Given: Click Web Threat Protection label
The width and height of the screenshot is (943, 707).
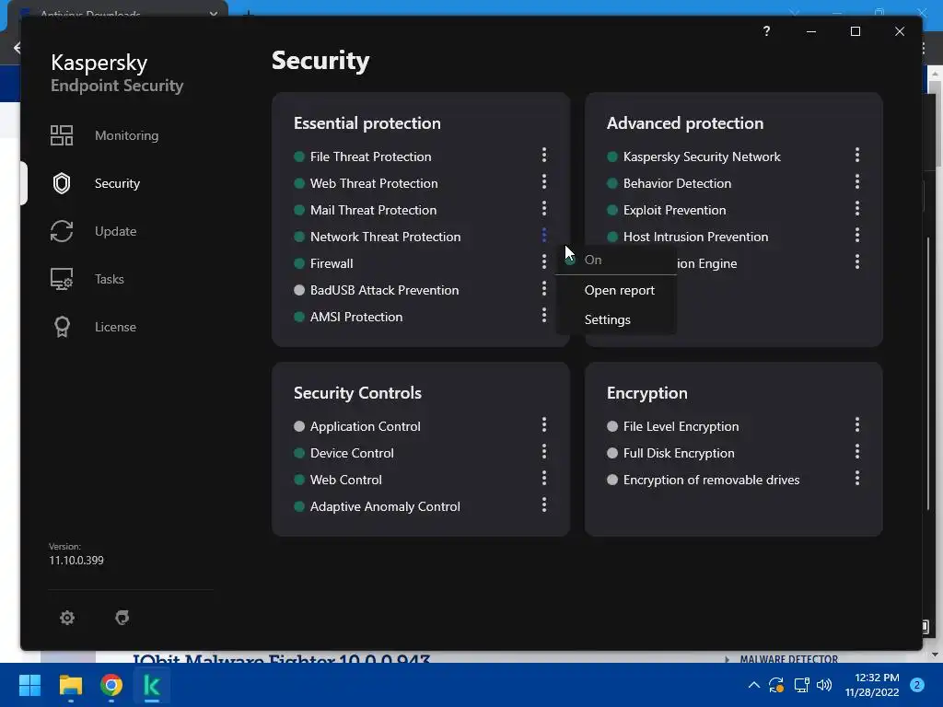Looking at the screenshot, I should coord(374,183).
